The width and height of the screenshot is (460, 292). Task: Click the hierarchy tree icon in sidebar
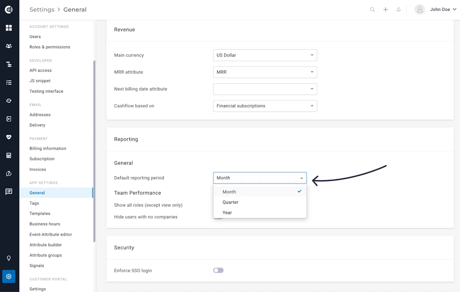click(9, 64)
